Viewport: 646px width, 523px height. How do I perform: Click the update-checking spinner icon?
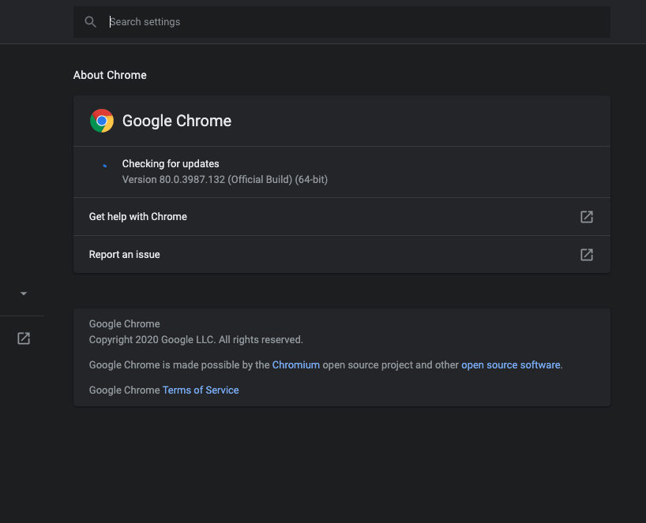point(105,166)
